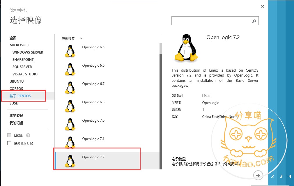Select UBUNTU category
294x186 pixels.
[17, 82]
